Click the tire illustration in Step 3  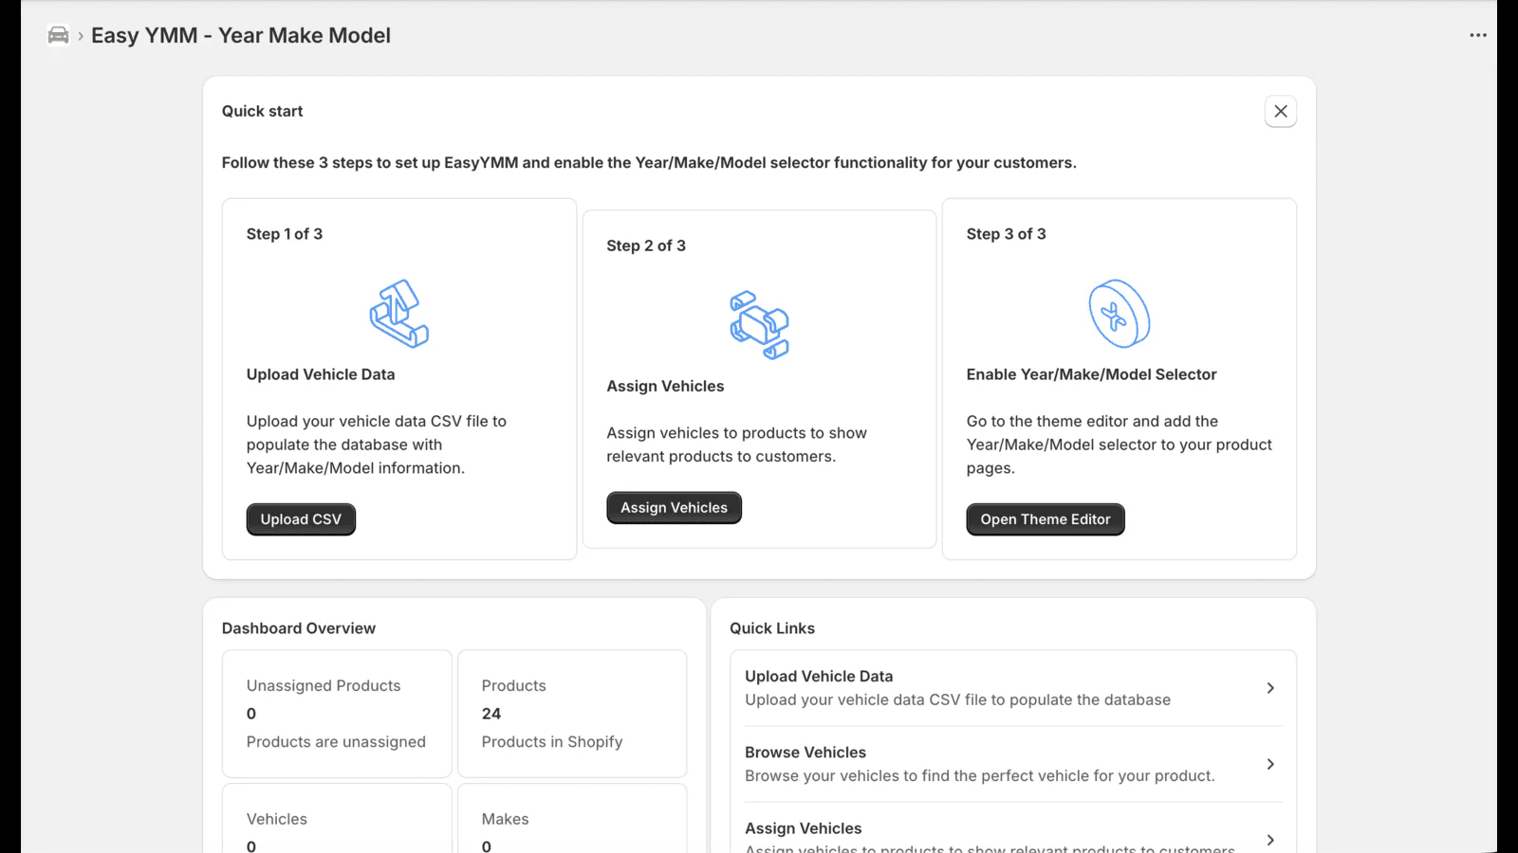coord(1119,313)
